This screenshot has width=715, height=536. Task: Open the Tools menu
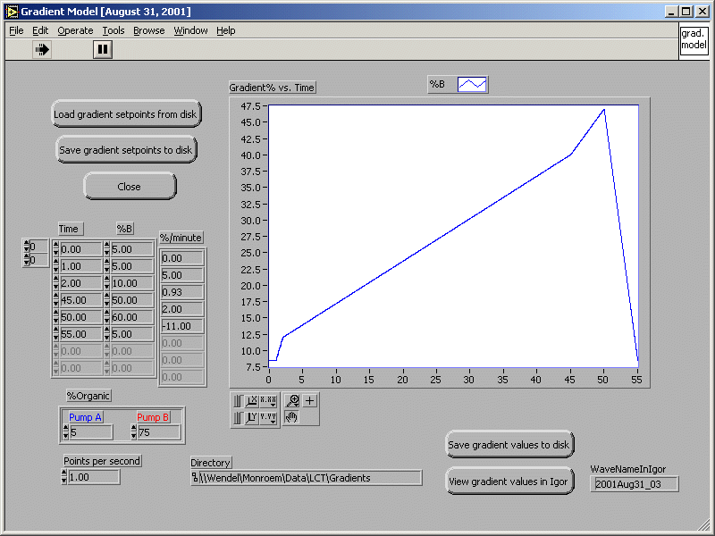pyautogui.click(x=114, y=30)
